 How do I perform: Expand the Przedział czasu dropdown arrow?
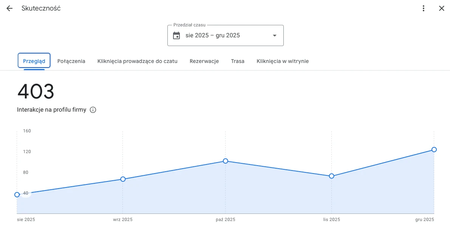pos(274,35)
